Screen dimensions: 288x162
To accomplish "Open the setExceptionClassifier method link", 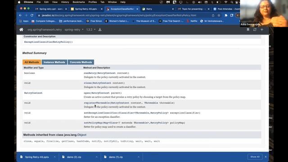I will [100, 113].
